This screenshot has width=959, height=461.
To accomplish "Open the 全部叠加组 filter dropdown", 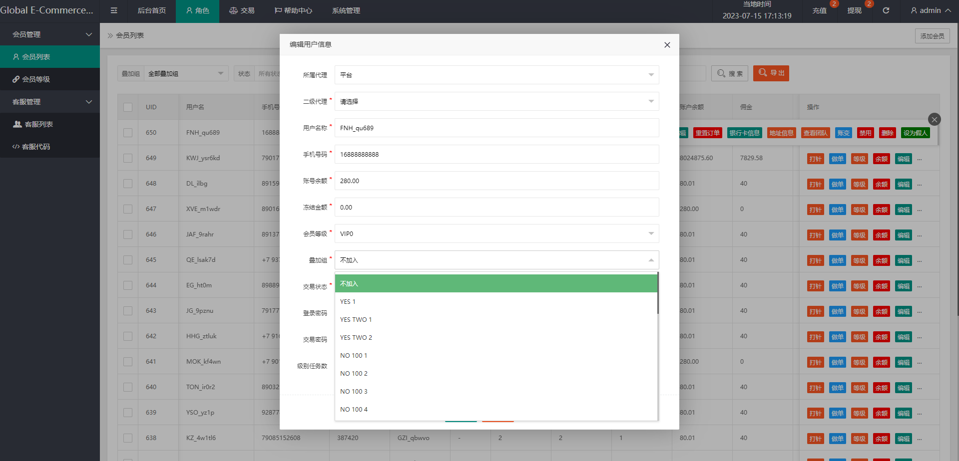I will (186, 73).
